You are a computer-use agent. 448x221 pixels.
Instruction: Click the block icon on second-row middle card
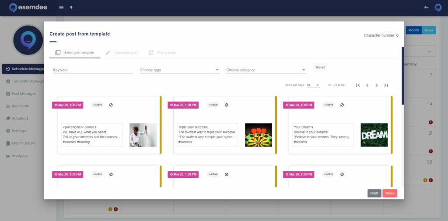tap(227, 174)
